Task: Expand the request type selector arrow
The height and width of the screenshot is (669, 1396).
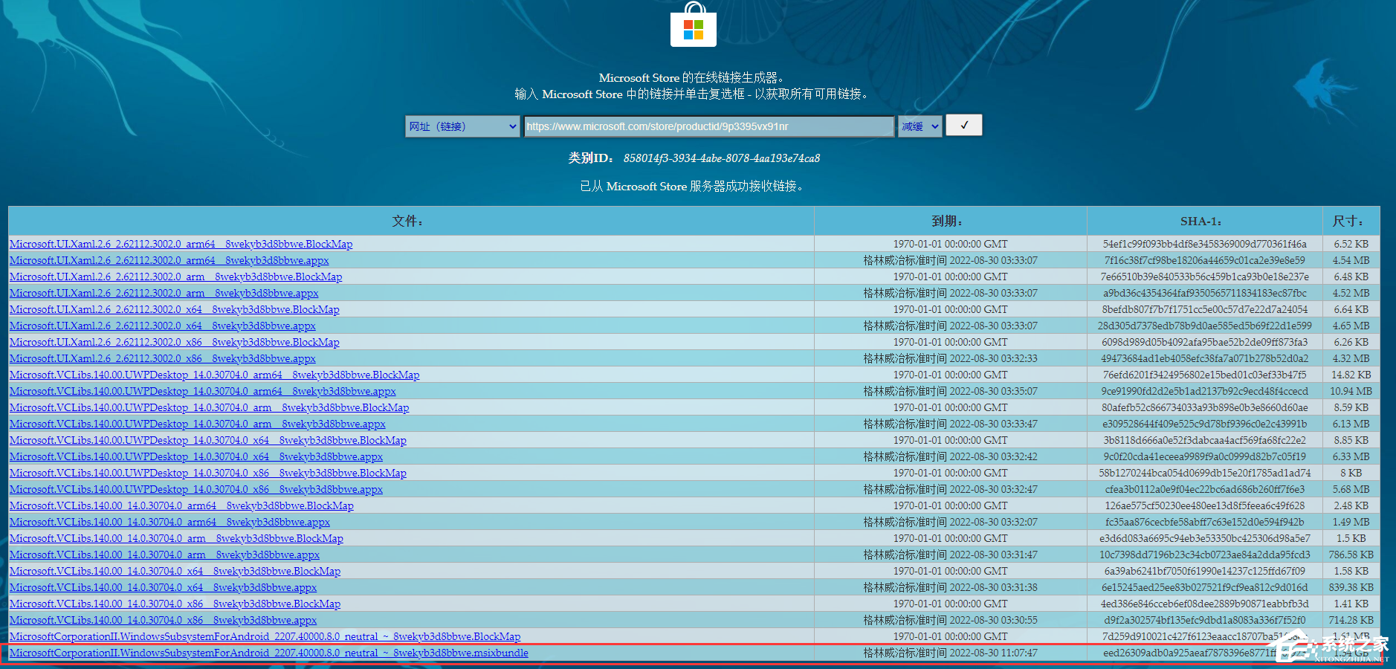Action: pyautogui.click(x=511, y=126)
